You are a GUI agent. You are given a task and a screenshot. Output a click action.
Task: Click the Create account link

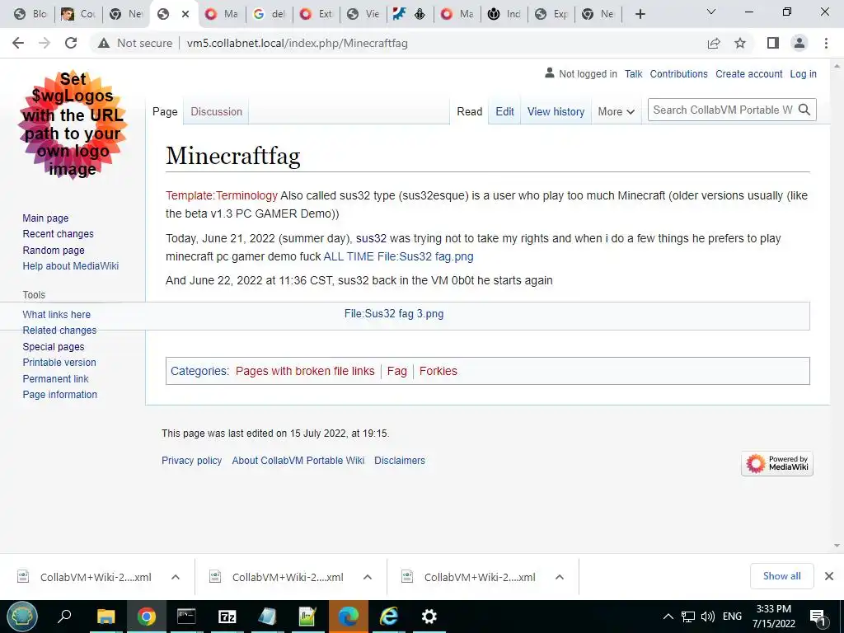click(748, 73)
